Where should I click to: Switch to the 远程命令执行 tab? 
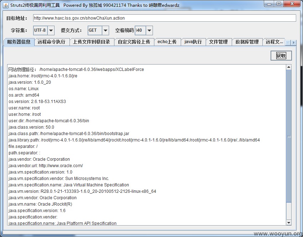pyautogui.click(x=52, y=42)
